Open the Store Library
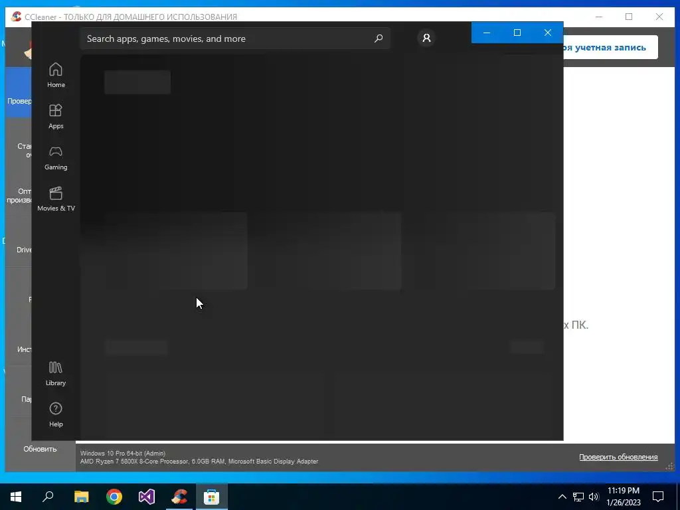This screenshot has width=680, height=510. (56, 374)
